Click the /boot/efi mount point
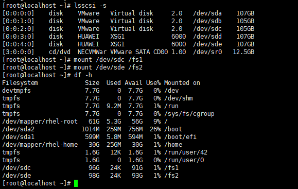The height and width of the screenshot is (189, 298). 180,137
